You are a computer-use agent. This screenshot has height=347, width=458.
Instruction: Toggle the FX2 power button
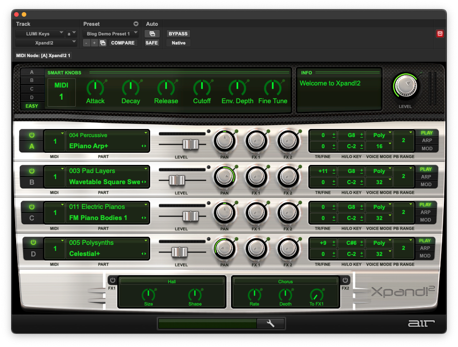[x=345, y=280]
